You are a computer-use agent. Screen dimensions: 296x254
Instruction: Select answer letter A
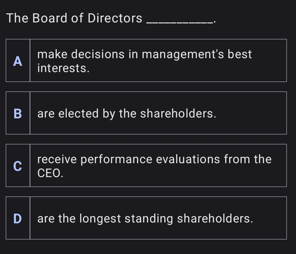pos(18,61)
